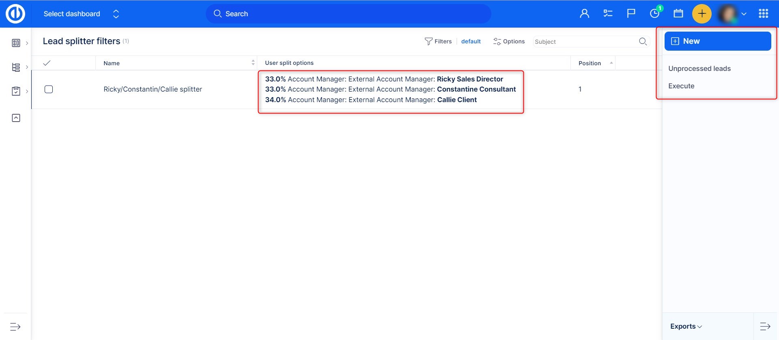This screenshot has width=779, height=340.
Task: Click the magnifier icon beside Subject field
Action: tap(643, 41)
